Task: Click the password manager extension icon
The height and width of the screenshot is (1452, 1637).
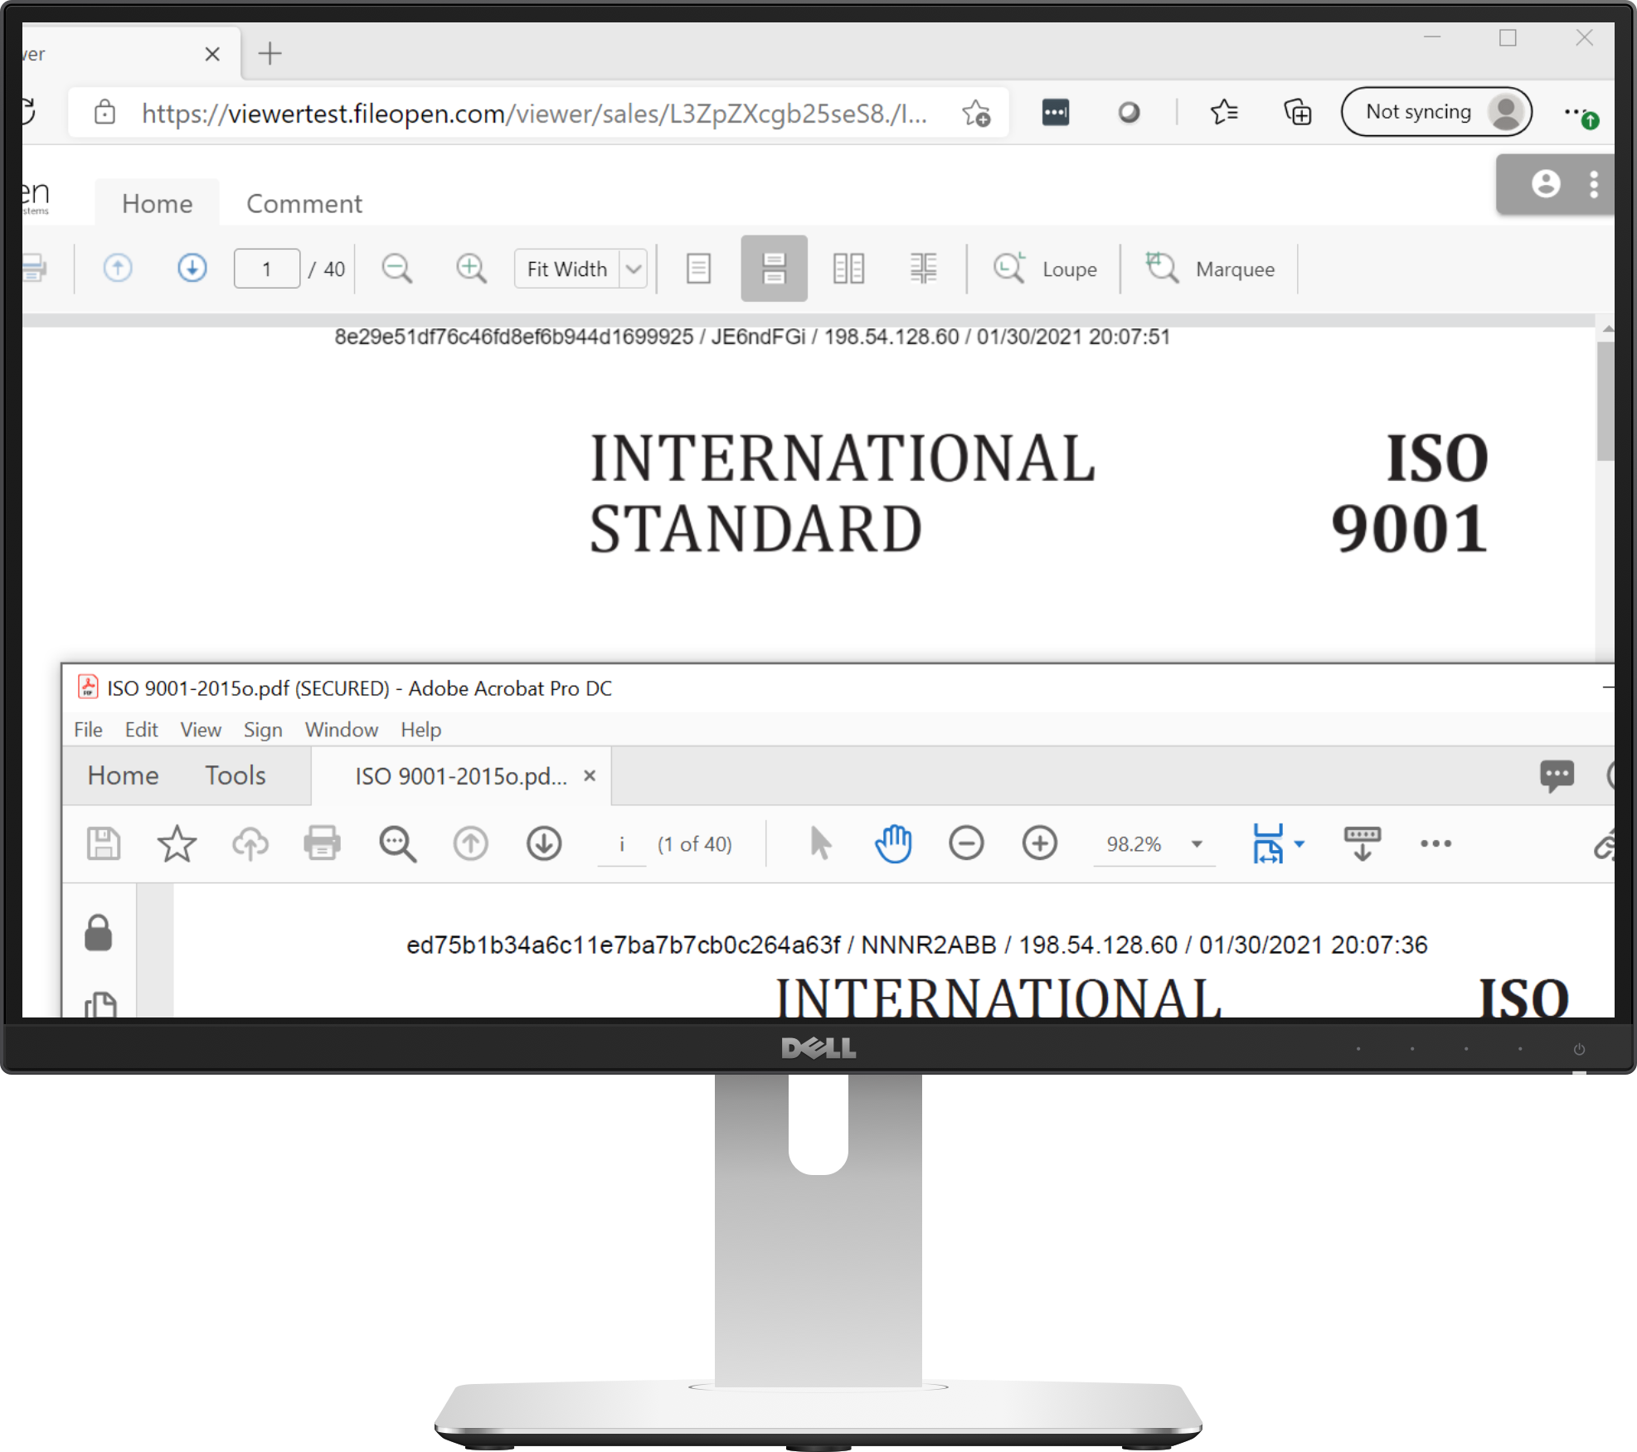Action: click(1055, 112)
